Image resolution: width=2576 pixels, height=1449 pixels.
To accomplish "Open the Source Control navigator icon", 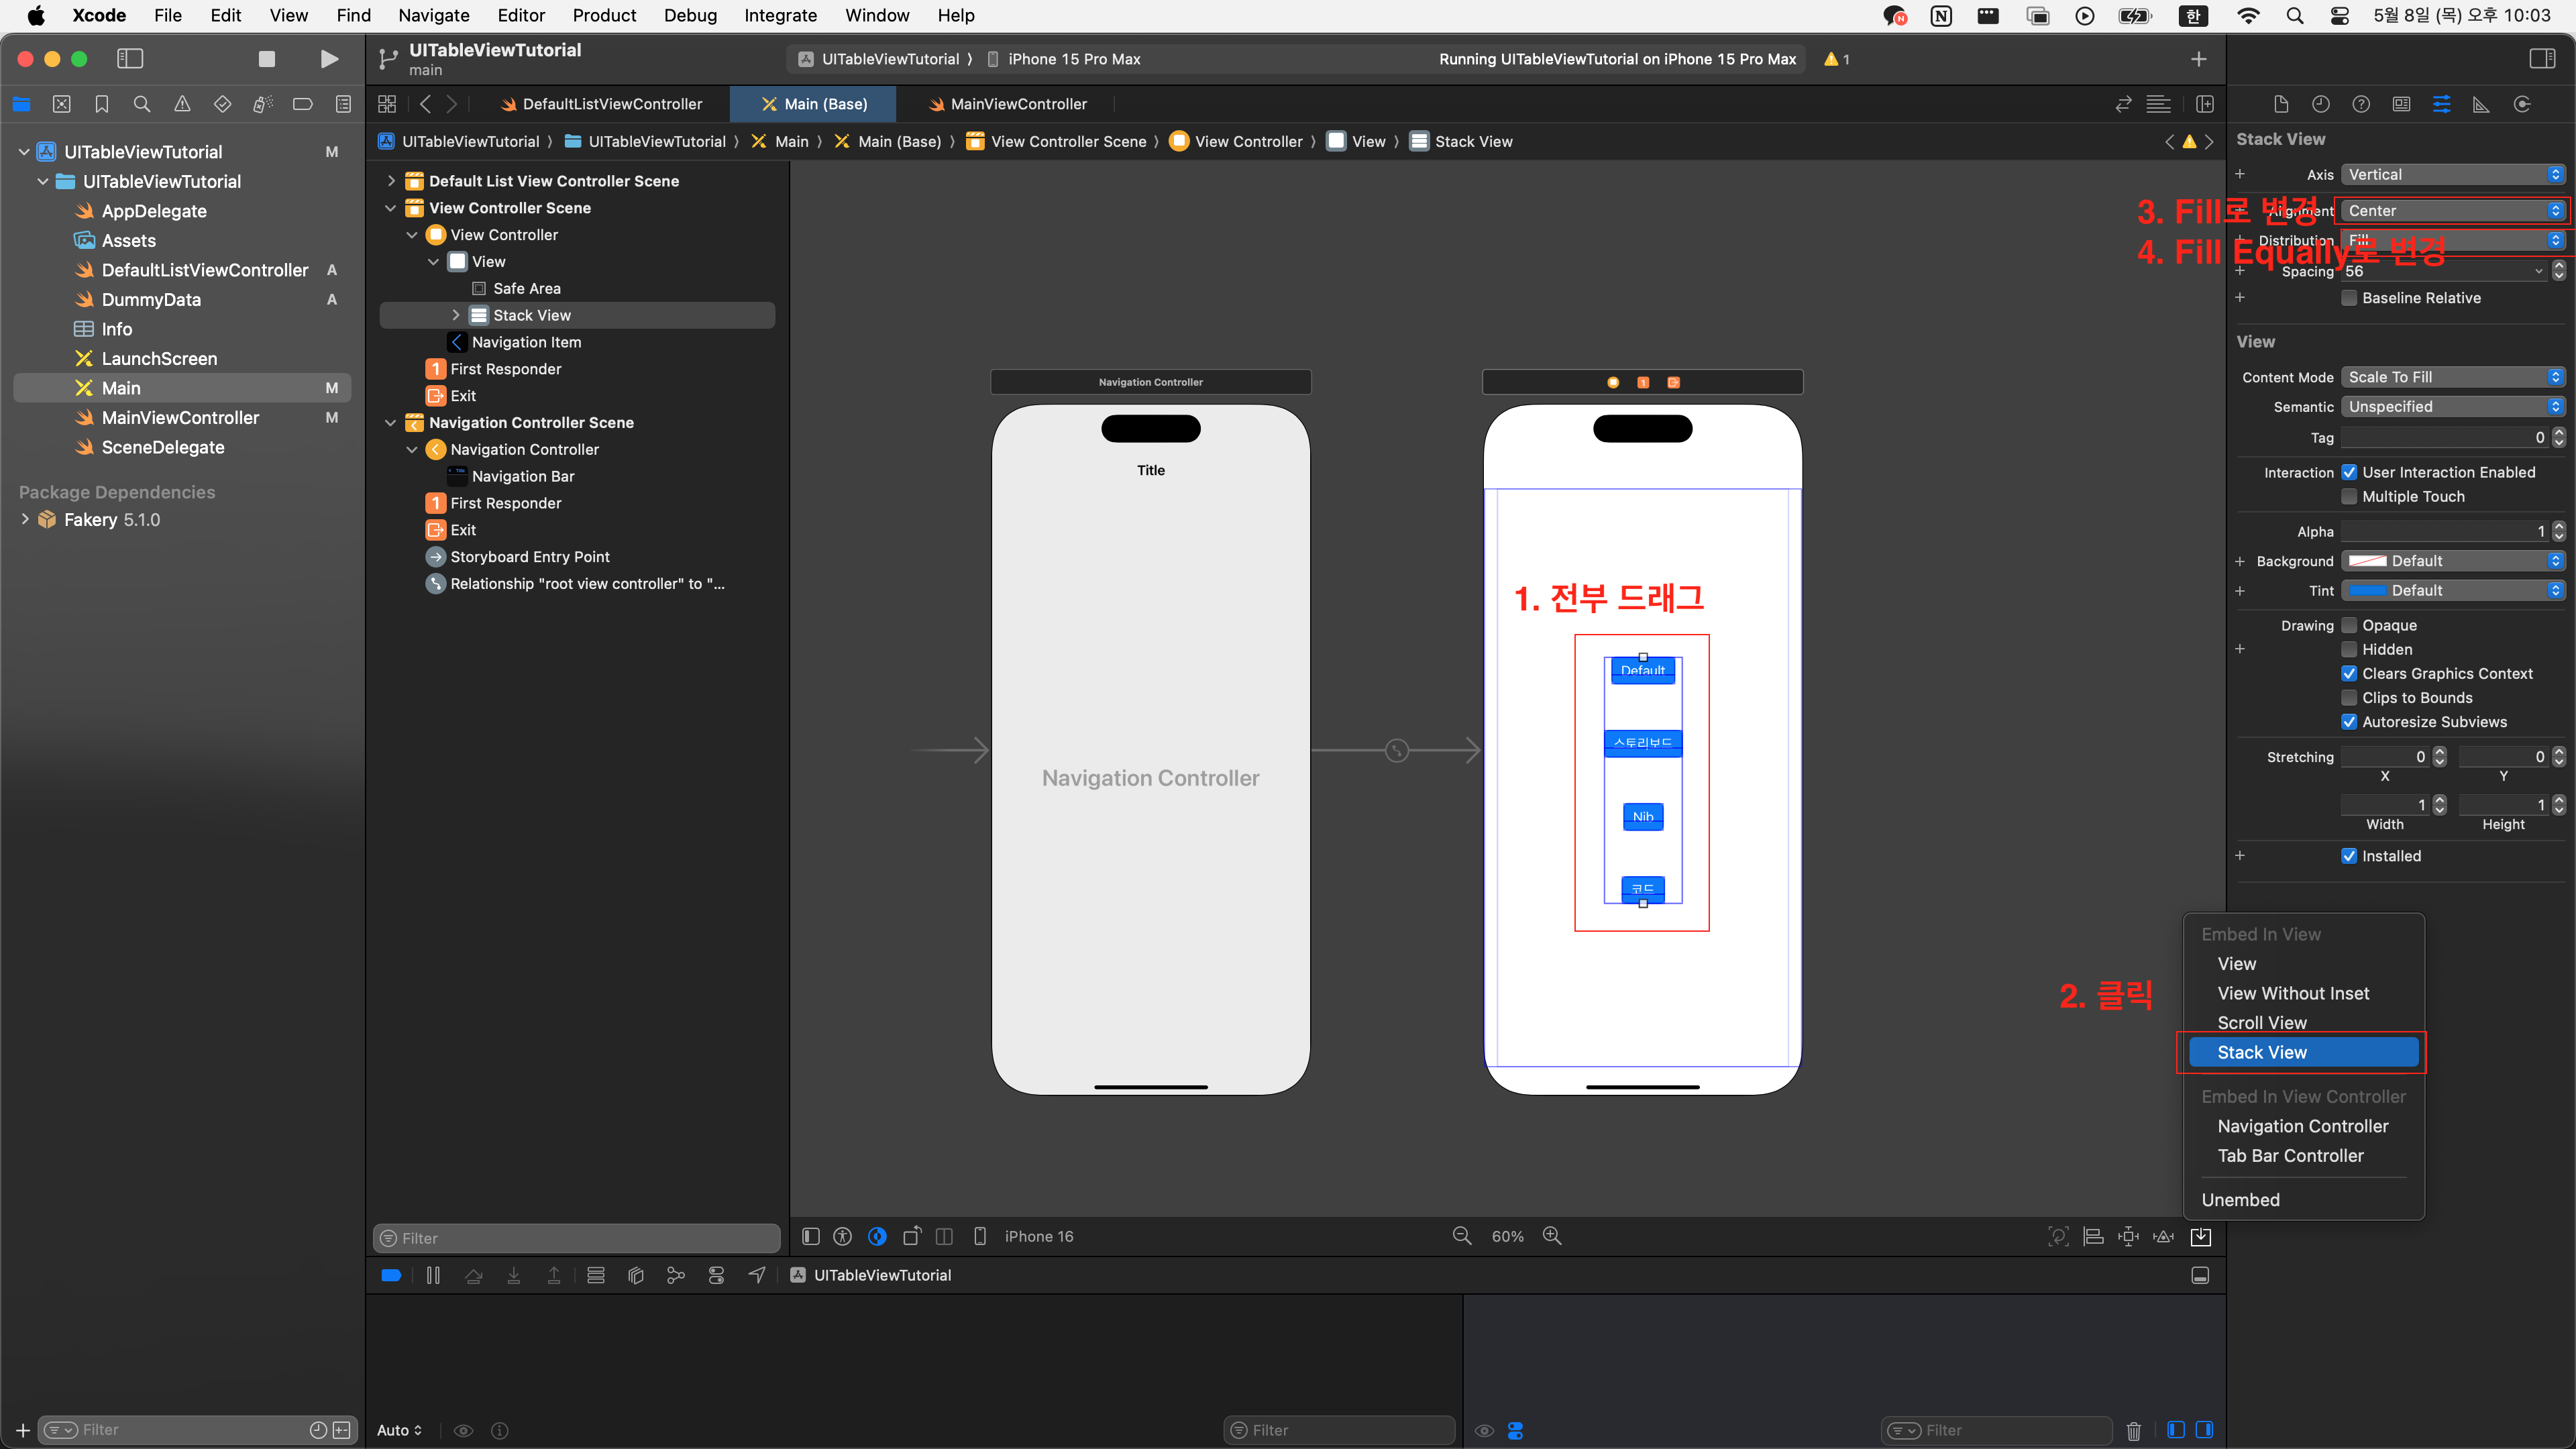I will pyautogui.click(x=62, y=104).
